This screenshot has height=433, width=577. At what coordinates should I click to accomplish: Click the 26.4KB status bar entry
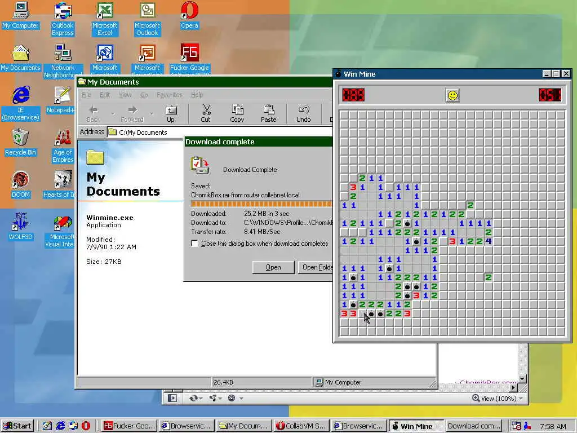click(261, 382)
